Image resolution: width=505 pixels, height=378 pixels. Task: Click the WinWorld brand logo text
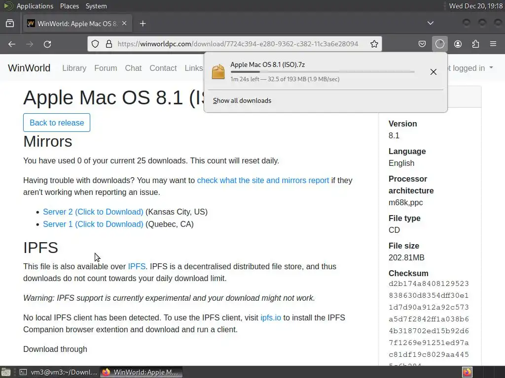point(29,68)
